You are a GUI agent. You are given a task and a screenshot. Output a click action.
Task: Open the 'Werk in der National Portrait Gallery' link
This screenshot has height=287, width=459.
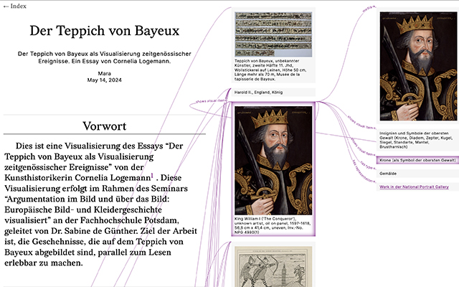[414, 187]
